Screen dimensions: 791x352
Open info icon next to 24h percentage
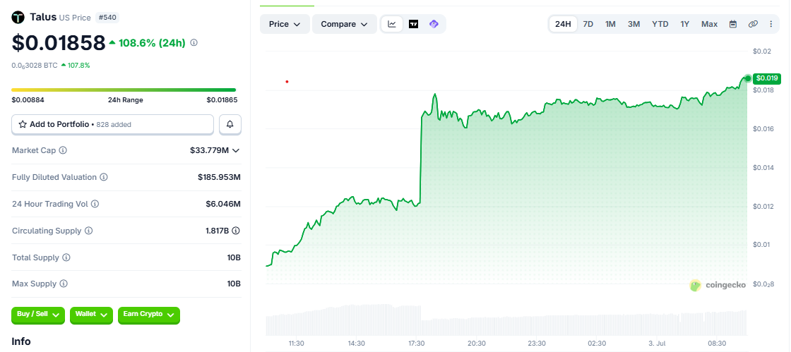coord(194,43)
